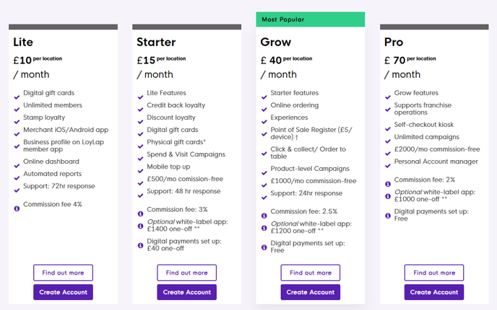This screenshot has height=310, width=497.
Task: Click info icon beside Commission fee: 2%
Action: coord(388,184)
